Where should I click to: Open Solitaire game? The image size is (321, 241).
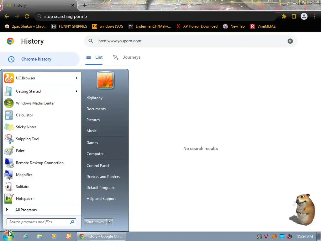[x=42, y=186]
